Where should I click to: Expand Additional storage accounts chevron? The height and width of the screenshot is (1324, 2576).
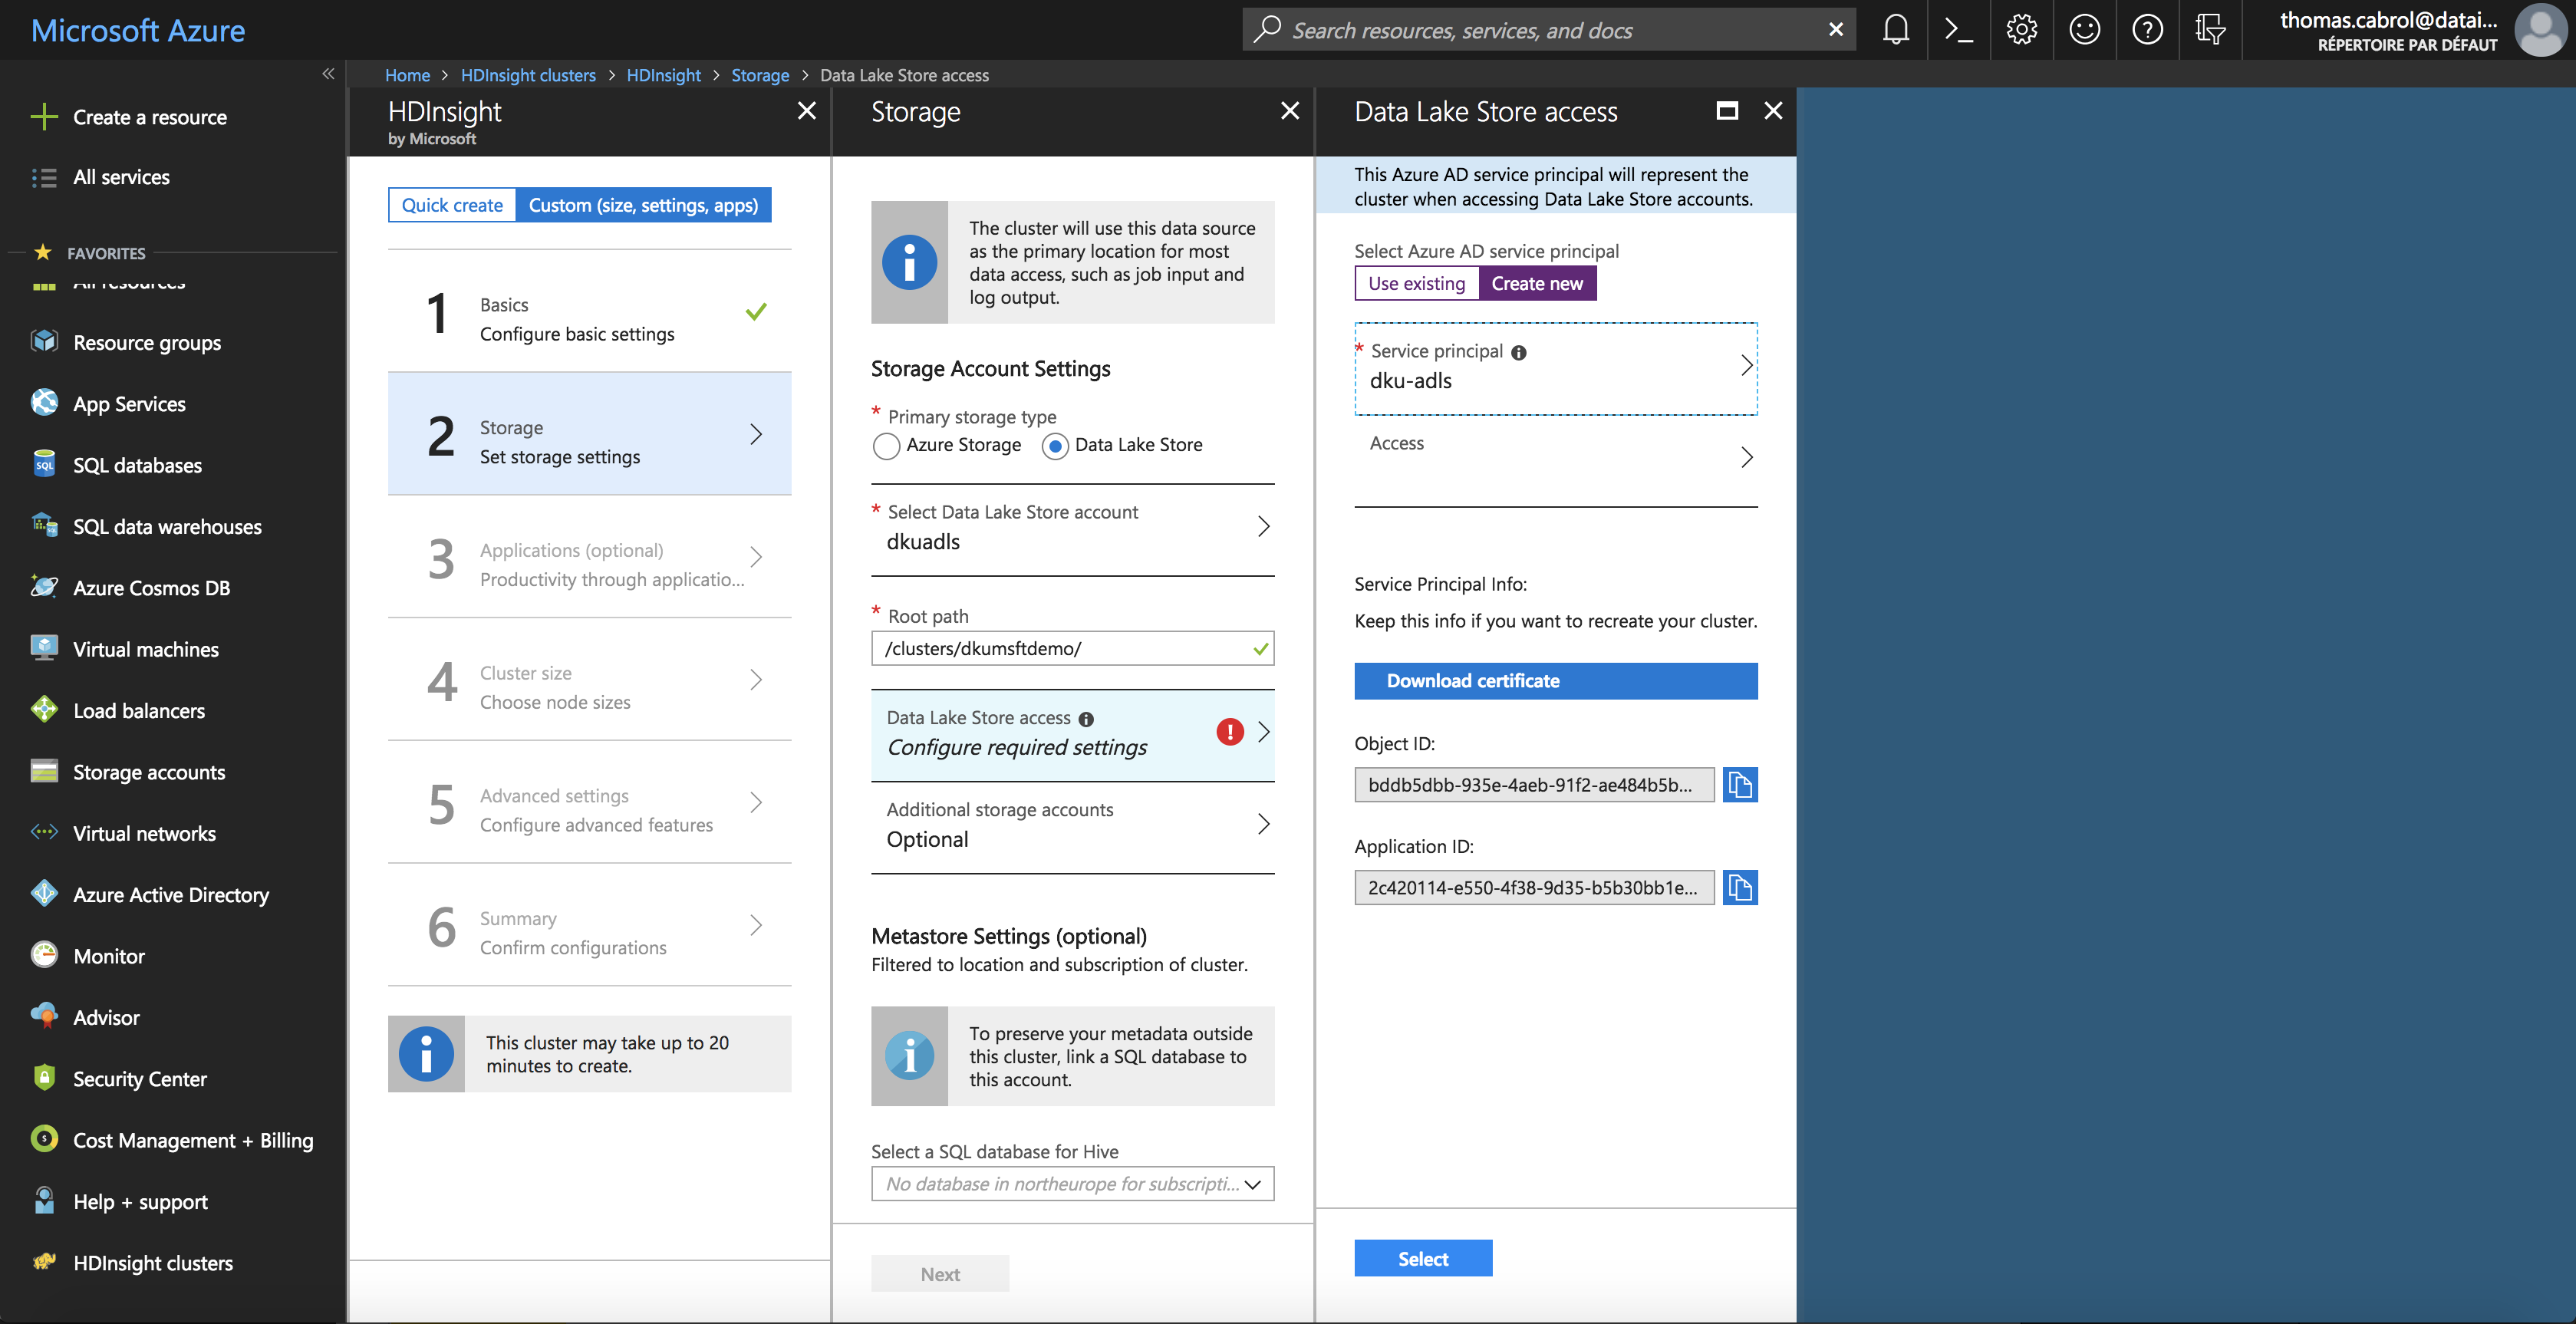1263,824
